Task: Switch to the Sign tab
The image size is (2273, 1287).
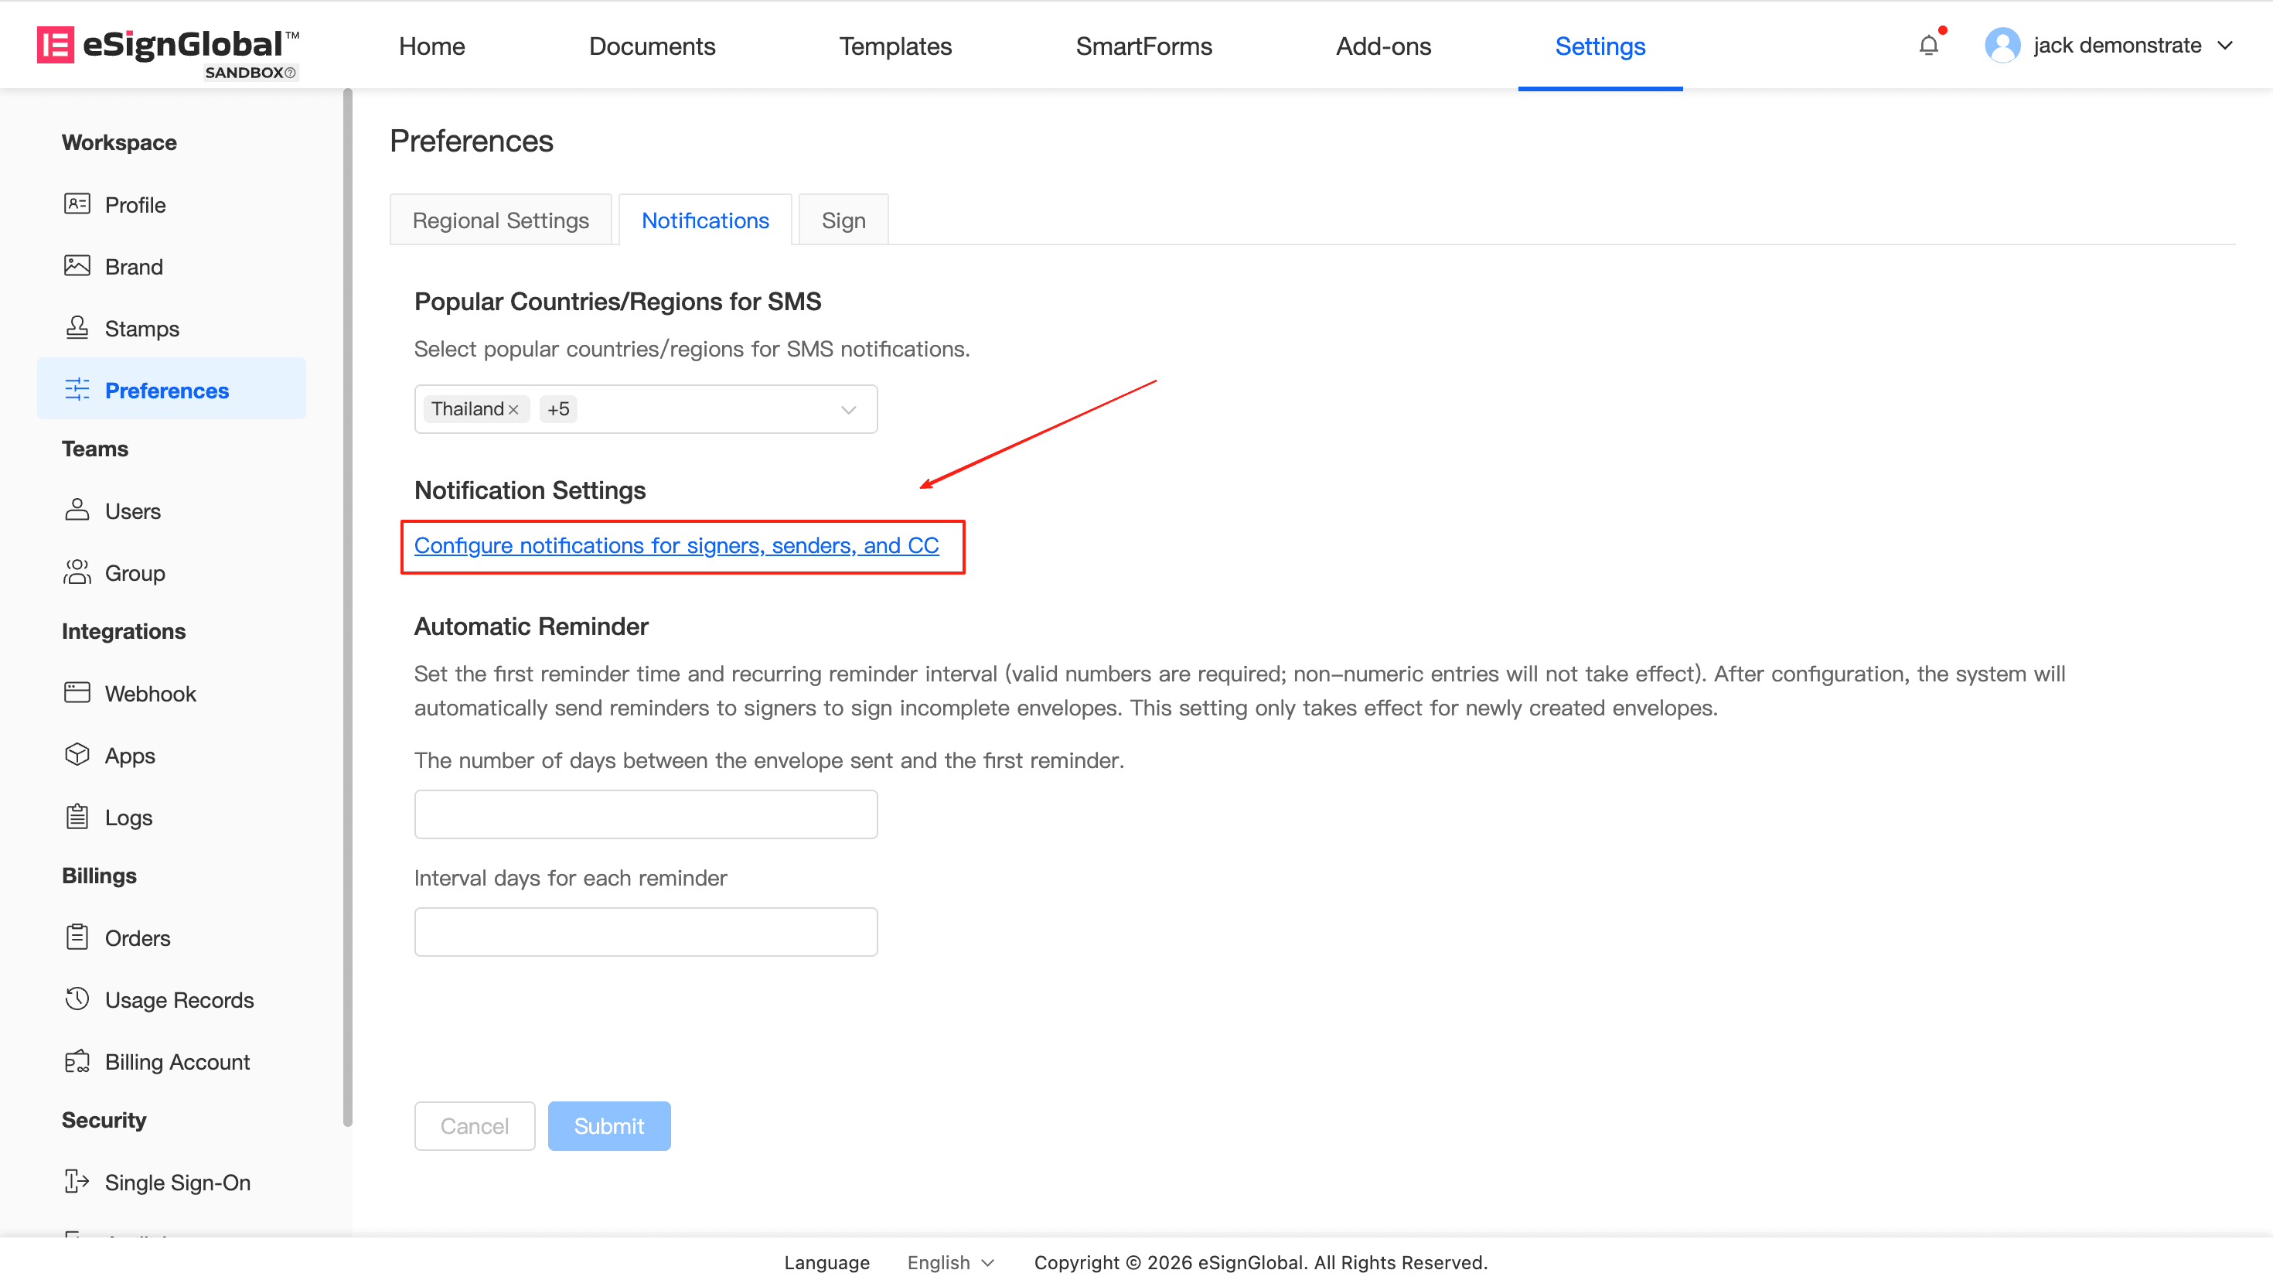Action: (x=843, y=220)
